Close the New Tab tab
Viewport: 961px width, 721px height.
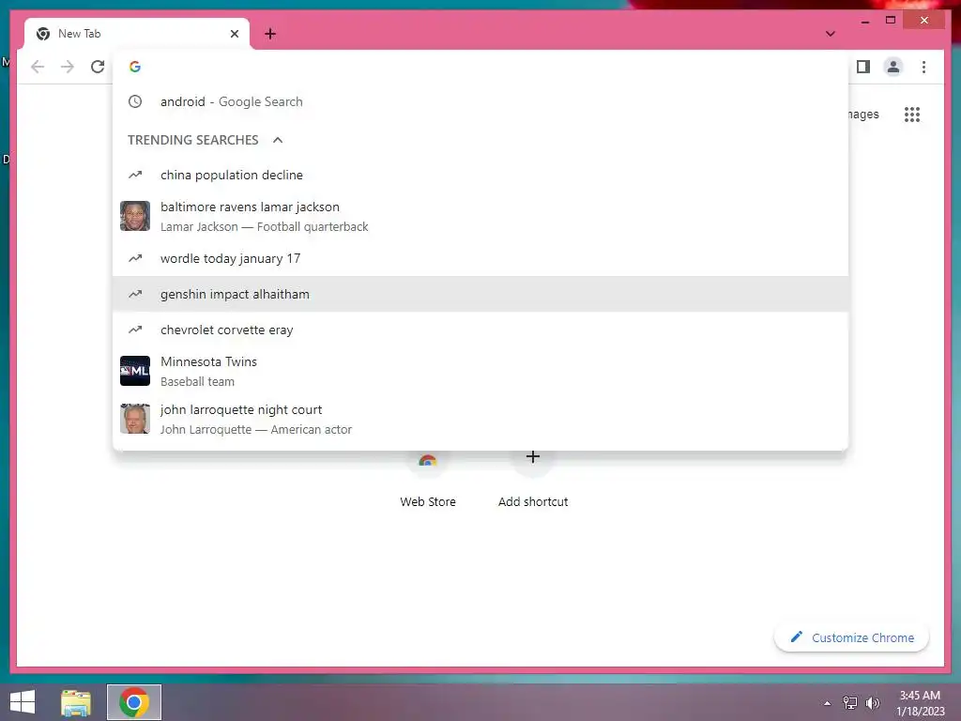(234, 34)
